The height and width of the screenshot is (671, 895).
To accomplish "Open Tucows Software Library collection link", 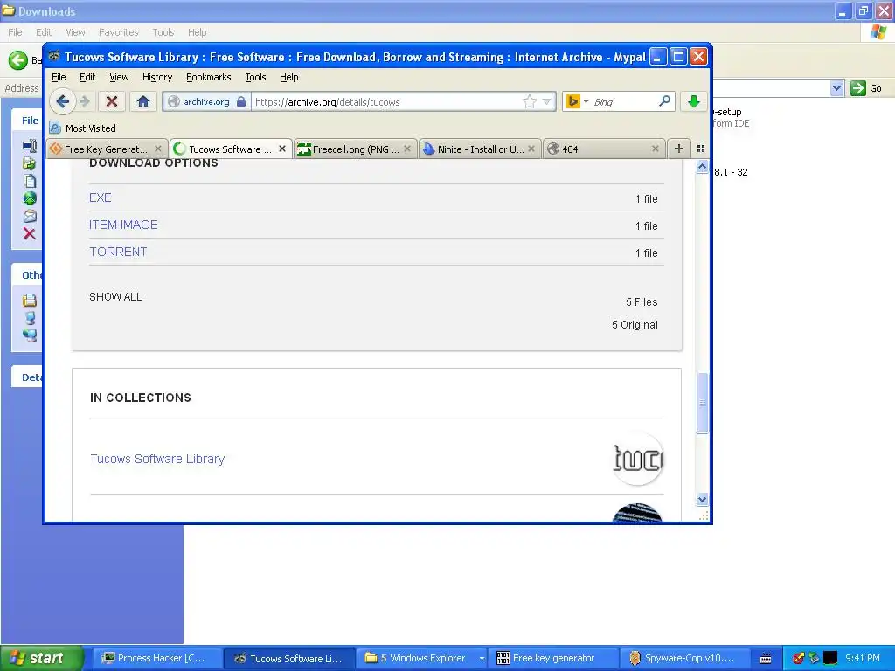I will coord(157,459).
